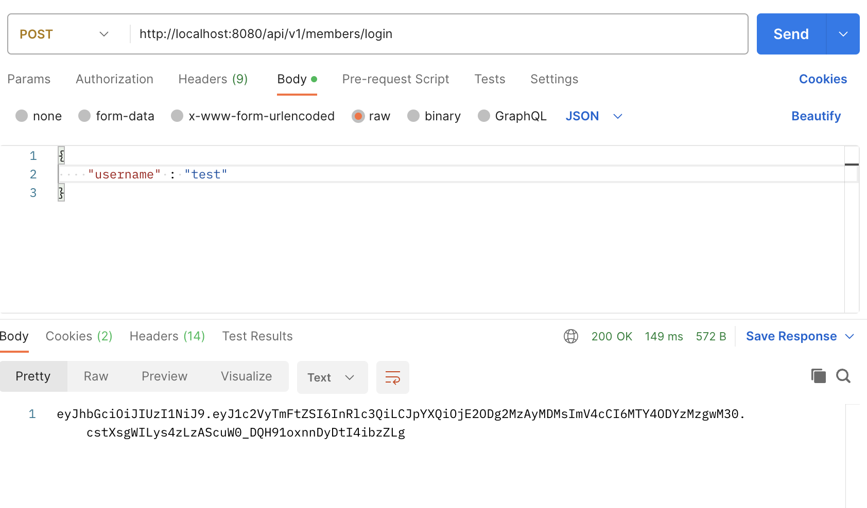Click the Cookies link

[x=823, y=79]
